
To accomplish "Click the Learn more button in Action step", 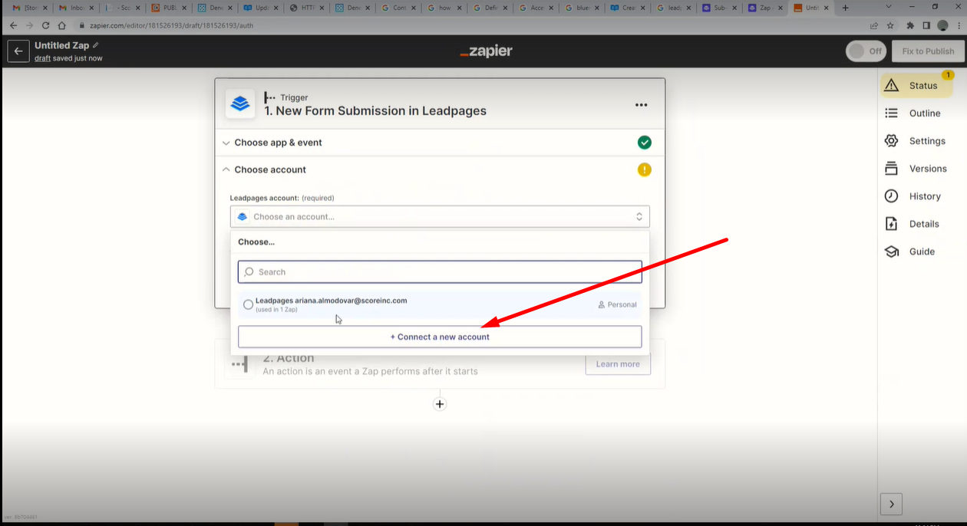I will [618, 363].
